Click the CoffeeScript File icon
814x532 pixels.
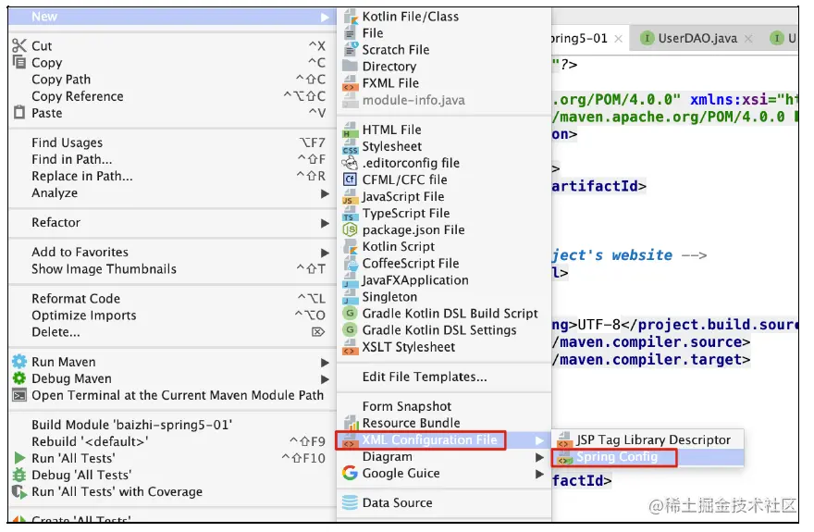tap(351, 263)
